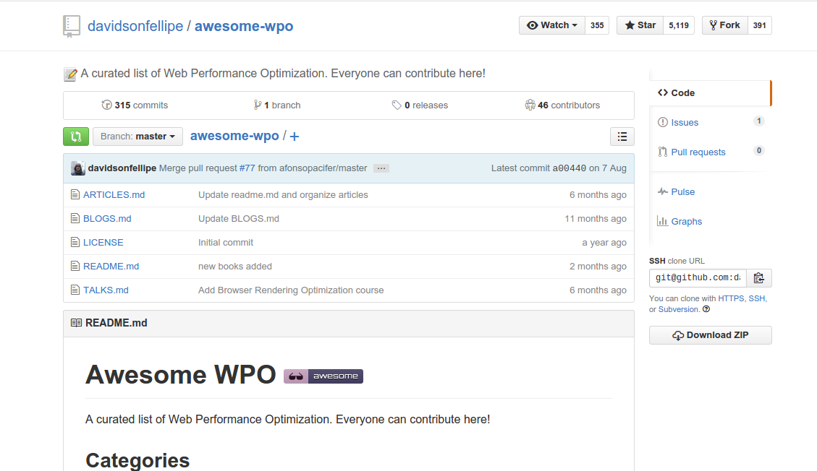This screenshot has height=471, width=817.
Task: Click file icon next to BLOGS.md
Action: 75,218
